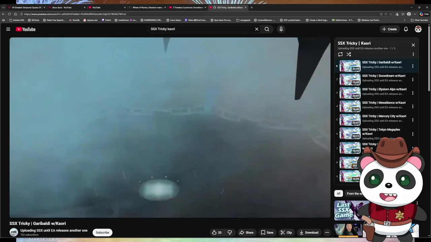431x242 pixels.
Task: Subscribe to the channel
Action: pyautogui.click(x=102, y=233)
